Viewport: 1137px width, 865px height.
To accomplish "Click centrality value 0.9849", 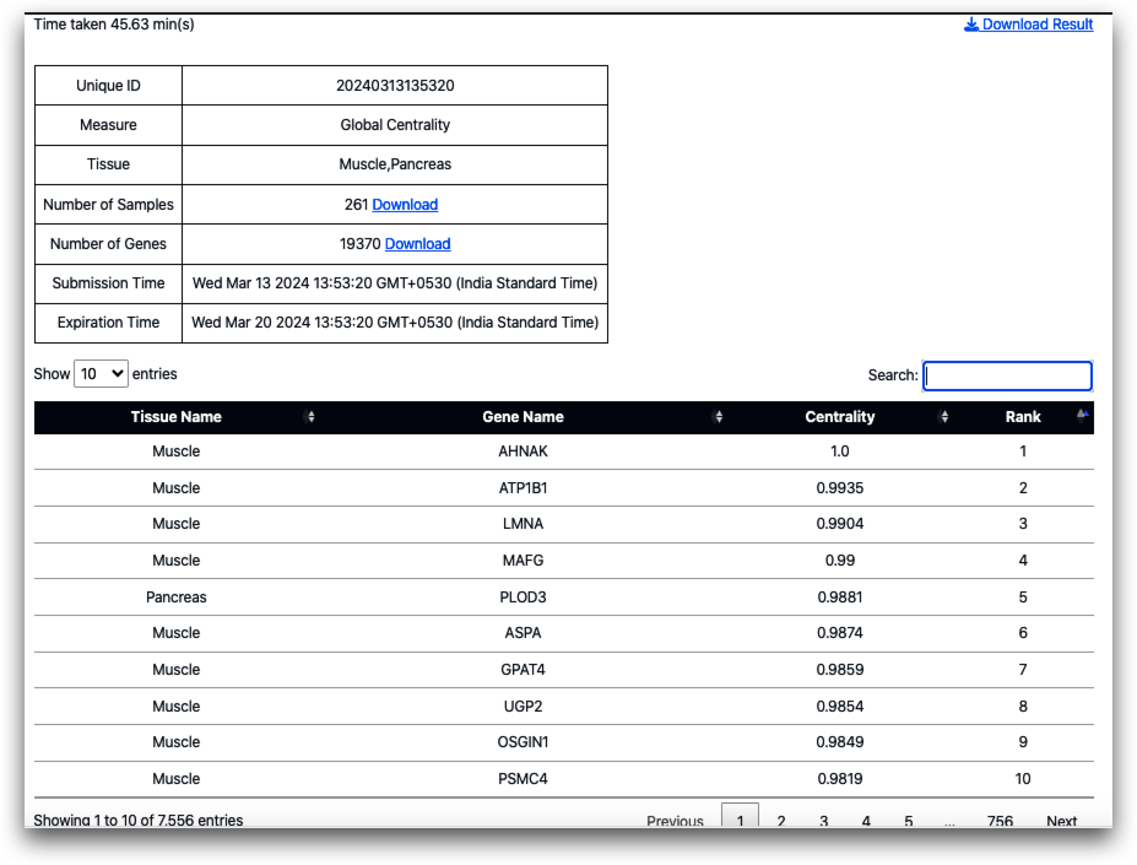I will click(840, 742).
